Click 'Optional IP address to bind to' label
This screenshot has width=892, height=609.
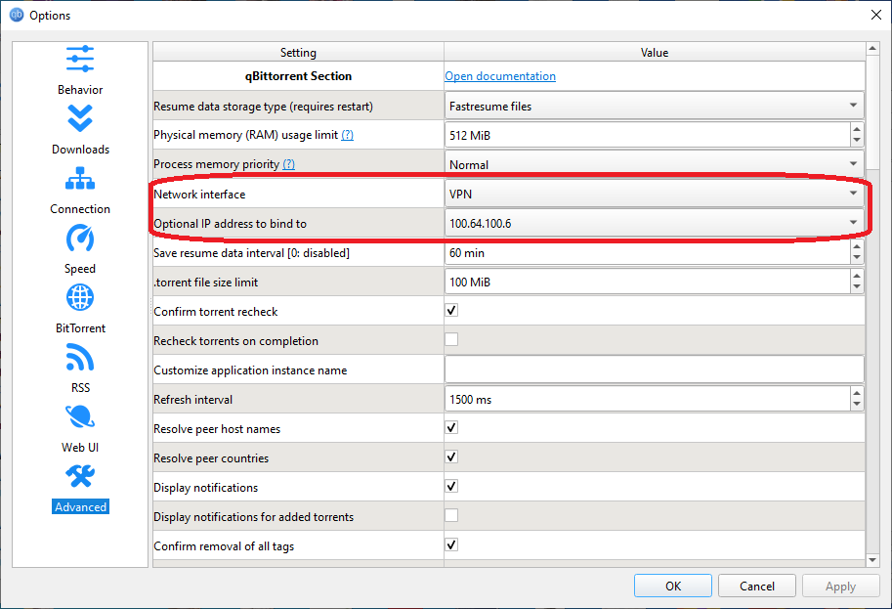[x=230, y=224]
